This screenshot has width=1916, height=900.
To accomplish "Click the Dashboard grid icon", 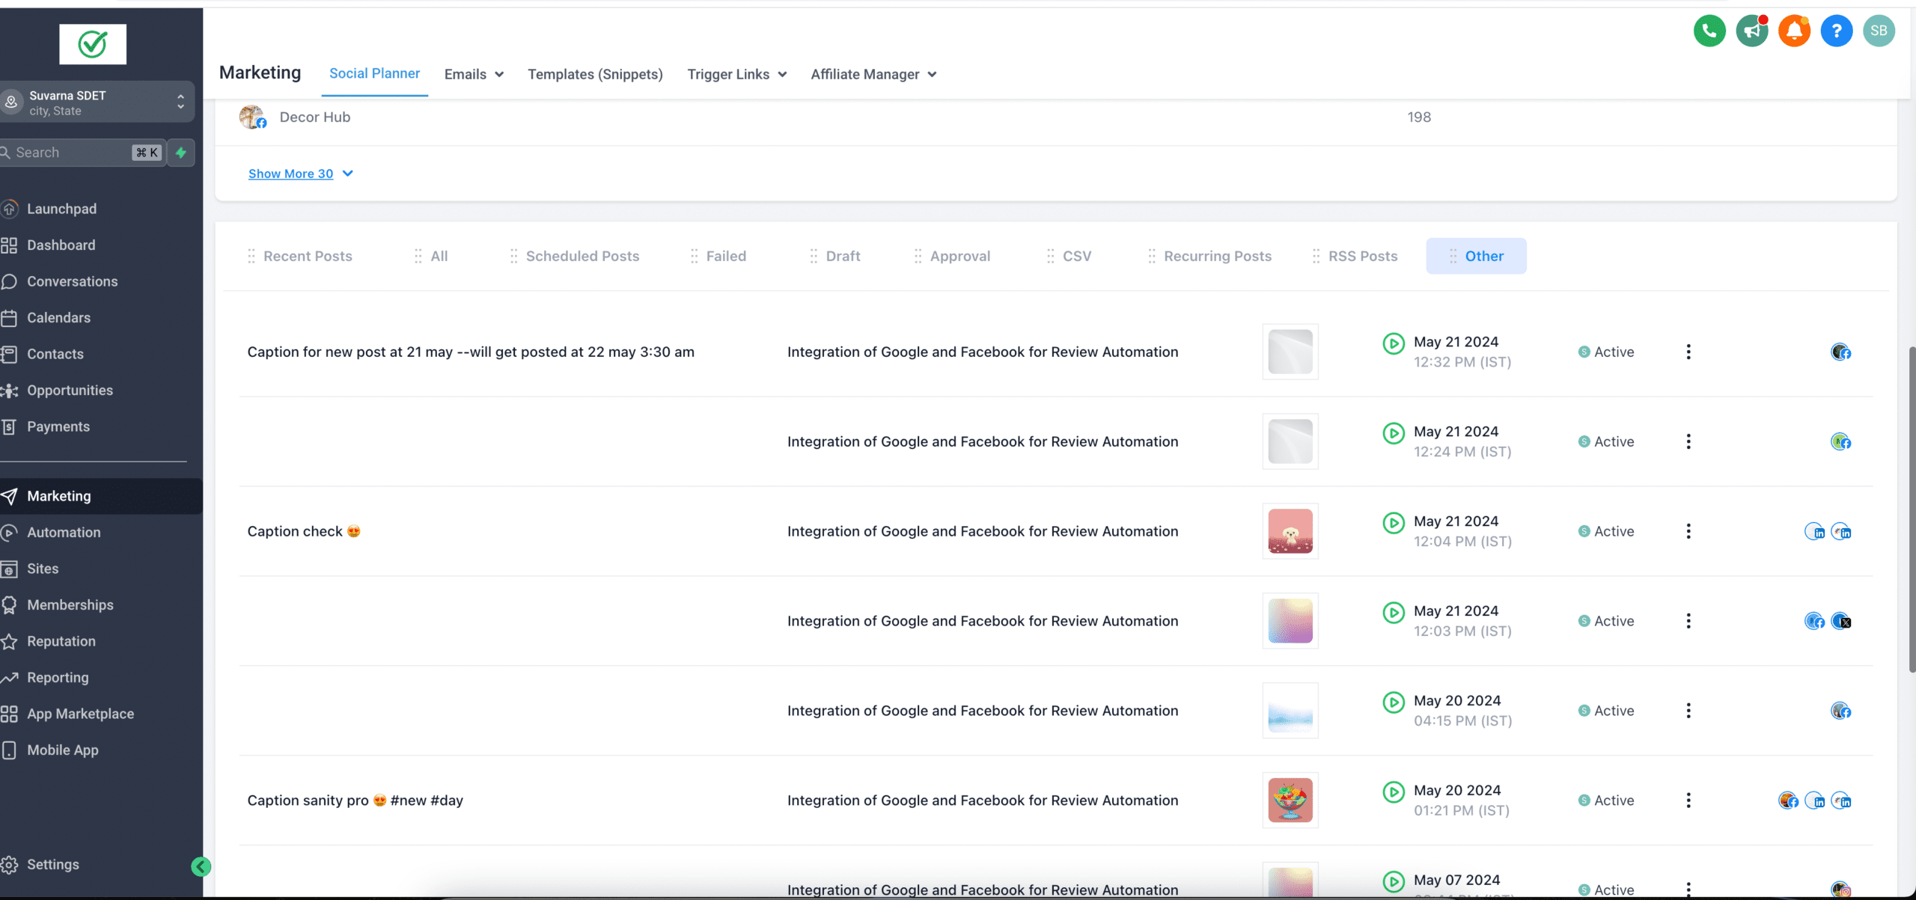I will pyautogui.click(x=9, y=245).
